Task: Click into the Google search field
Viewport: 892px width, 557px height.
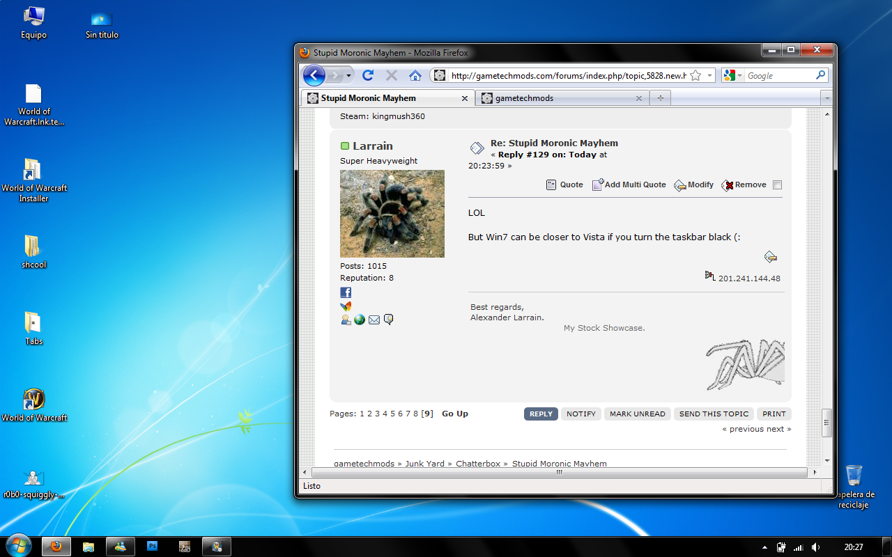Action: coord(779,75)
